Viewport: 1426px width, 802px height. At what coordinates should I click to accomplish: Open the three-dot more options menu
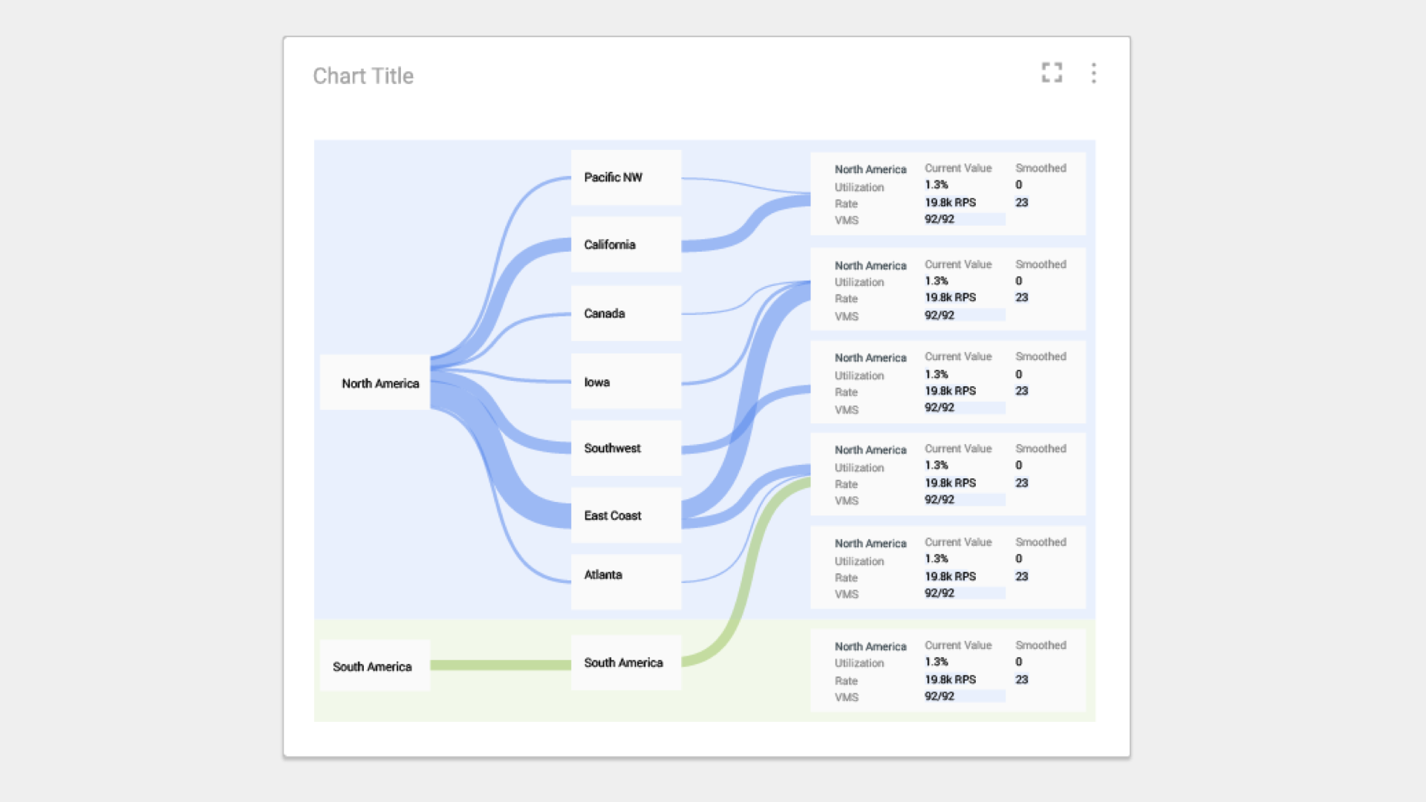click(1093, 73)
